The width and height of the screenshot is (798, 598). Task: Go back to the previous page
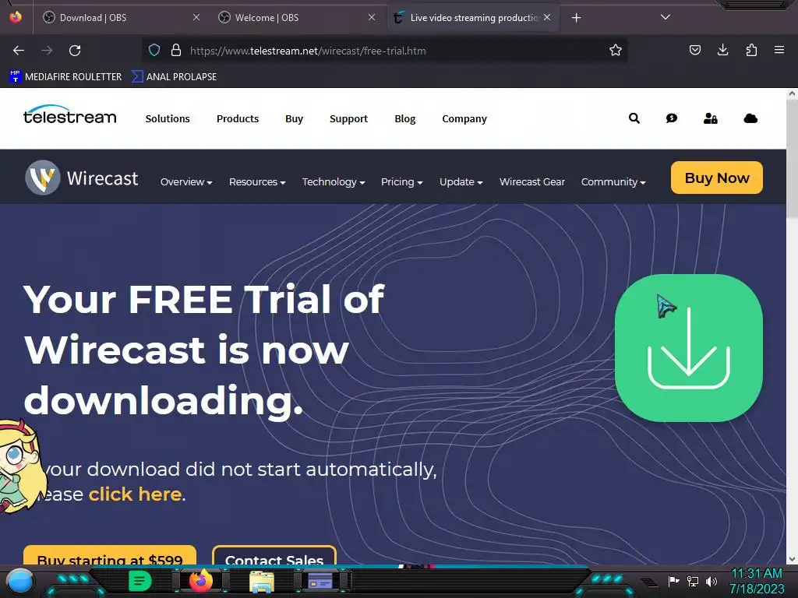[x=19, y=51]
